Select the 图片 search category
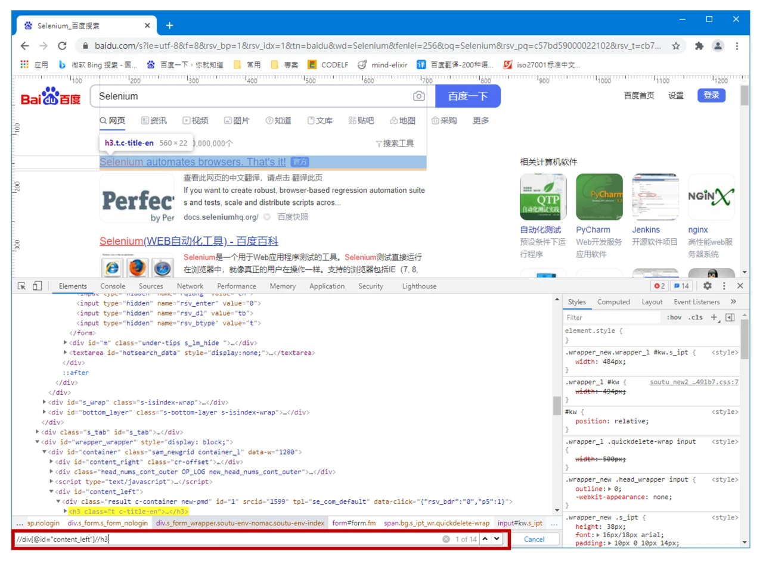 237,120
